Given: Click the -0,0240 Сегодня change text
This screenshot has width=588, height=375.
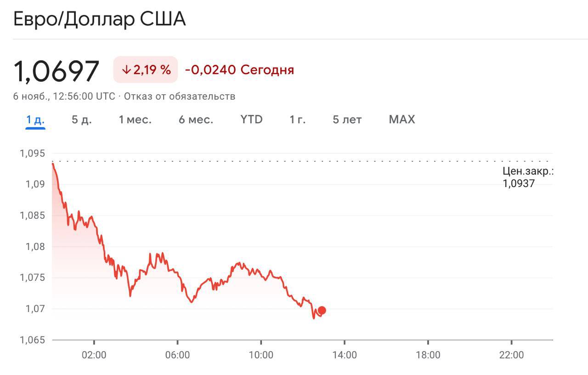Looking at the screenshot, I should click(239, 70).
